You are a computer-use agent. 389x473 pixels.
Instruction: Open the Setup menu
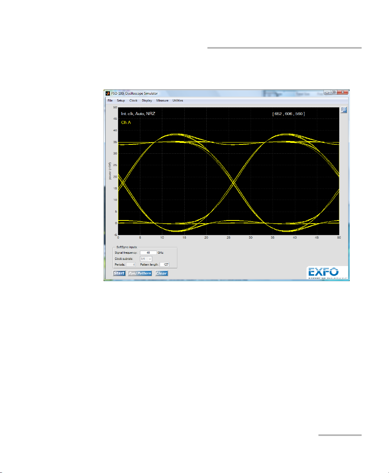[121, 101]
